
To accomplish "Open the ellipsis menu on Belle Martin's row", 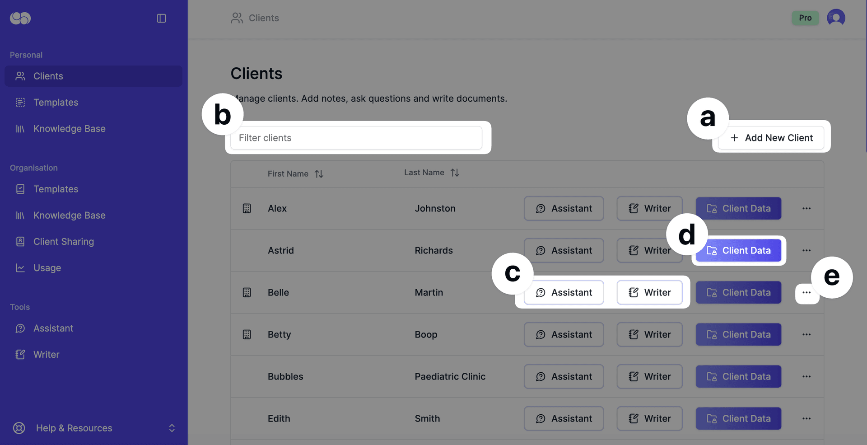I will [806, 292].
